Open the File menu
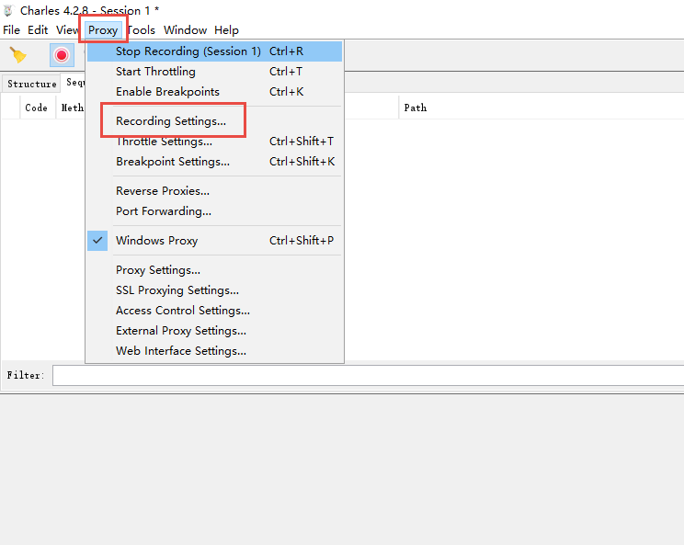 pos(11,30)
